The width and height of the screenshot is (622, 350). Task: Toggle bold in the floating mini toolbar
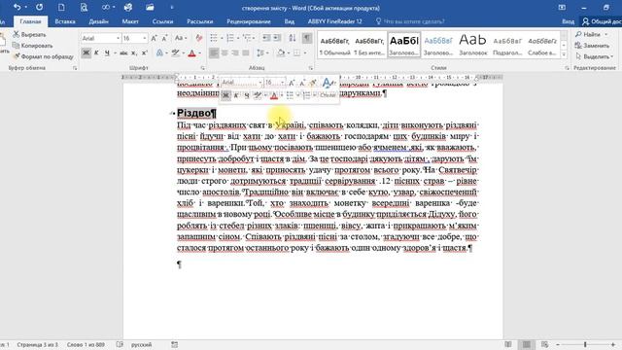coord(225,95)
